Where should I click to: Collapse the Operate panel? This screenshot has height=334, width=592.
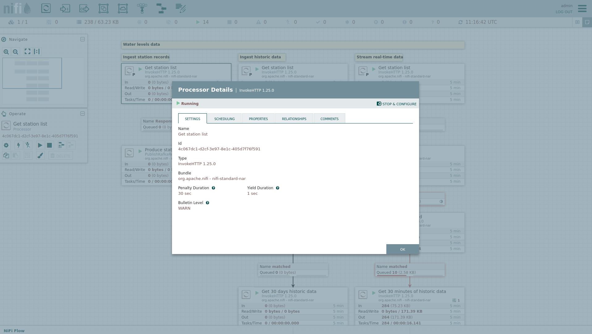tap(82, 114)
